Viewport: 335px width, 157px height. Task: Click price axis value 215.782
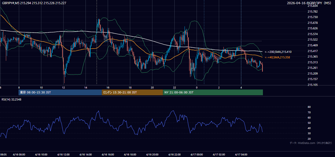[312, 12]
